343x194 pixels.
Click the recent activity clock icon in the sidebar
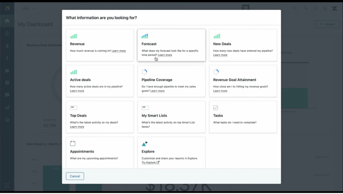[7, 33]
